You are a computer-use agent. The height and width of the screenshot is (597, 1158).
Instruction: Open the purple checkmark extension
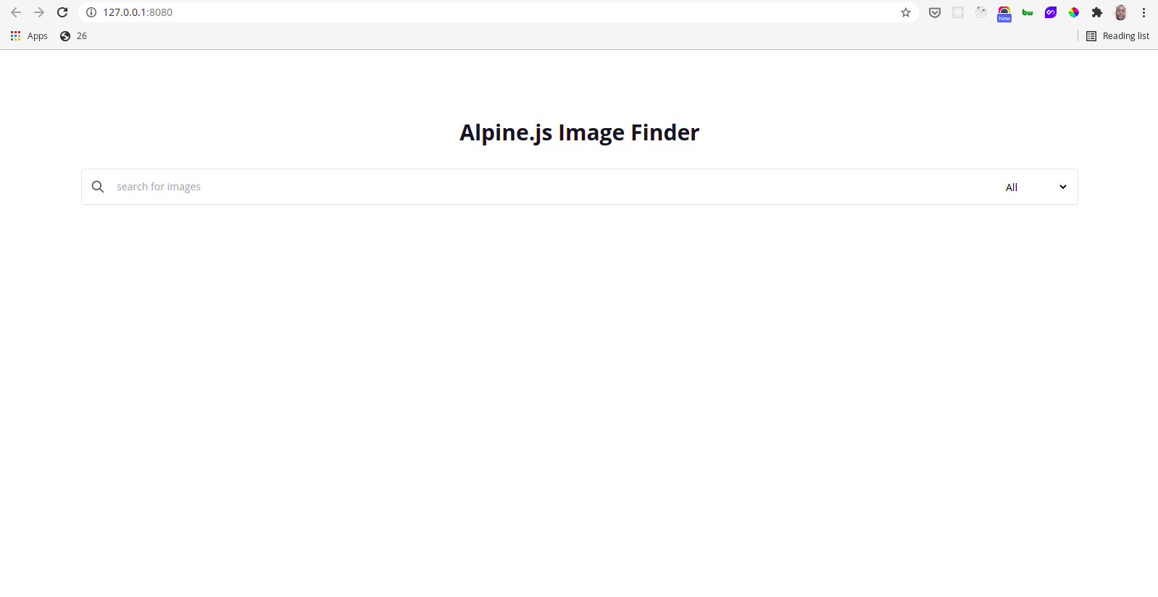(1050, 12)
